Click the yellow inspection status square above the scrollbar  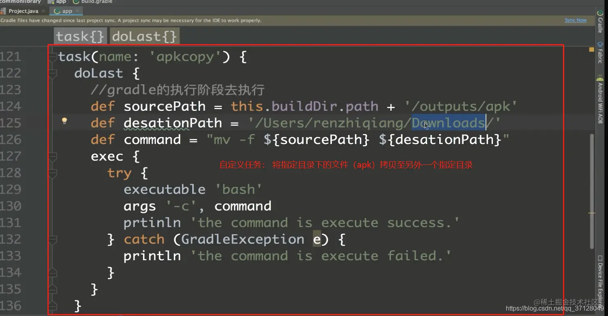click(x=592, y=49)
